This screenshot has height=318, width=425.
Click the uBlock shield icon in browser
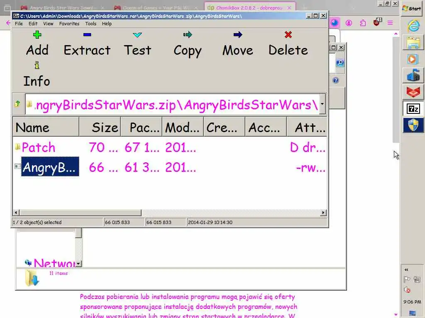point(377,22)
